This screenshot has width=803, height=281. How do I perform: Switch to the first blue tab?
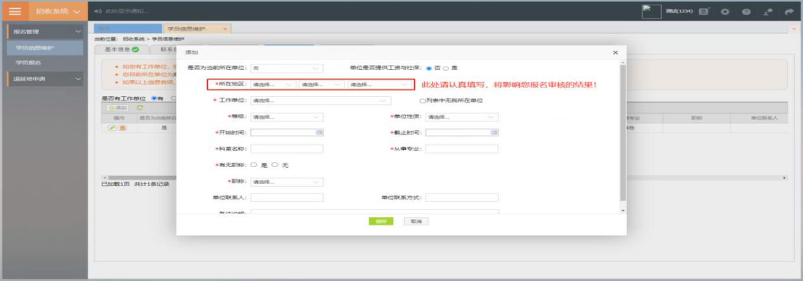click(128, 28)
